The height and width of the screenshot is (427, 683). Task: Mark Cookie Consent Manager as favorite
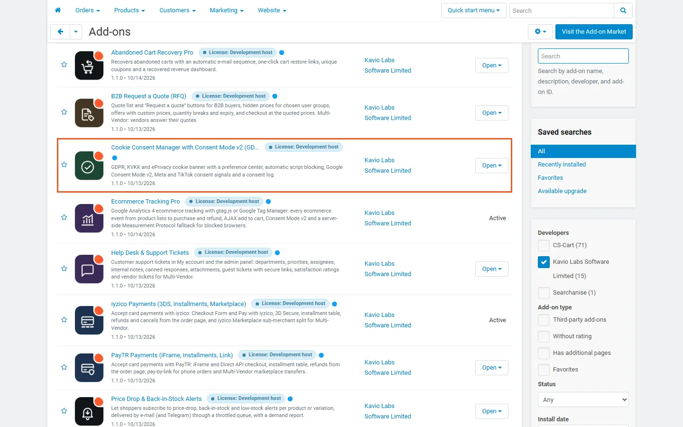64,165
